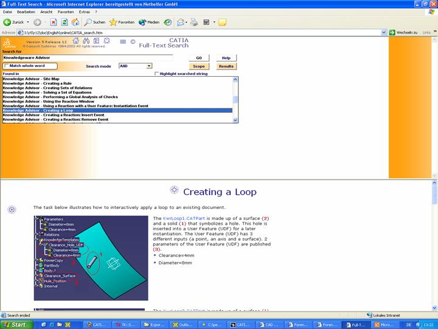Screen dimensions: 438x329
Task: Click the Search for text field
Action: coord(88,58)
